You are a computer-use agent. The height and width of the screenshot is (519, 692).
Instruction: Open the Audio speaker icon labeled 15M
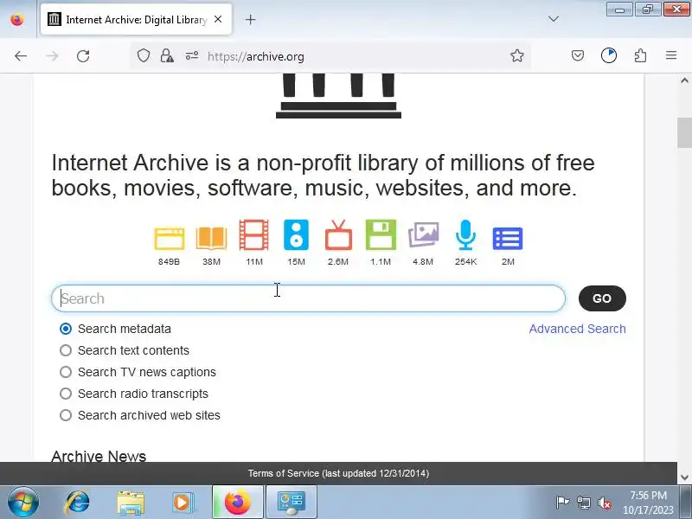coord(296,234)
